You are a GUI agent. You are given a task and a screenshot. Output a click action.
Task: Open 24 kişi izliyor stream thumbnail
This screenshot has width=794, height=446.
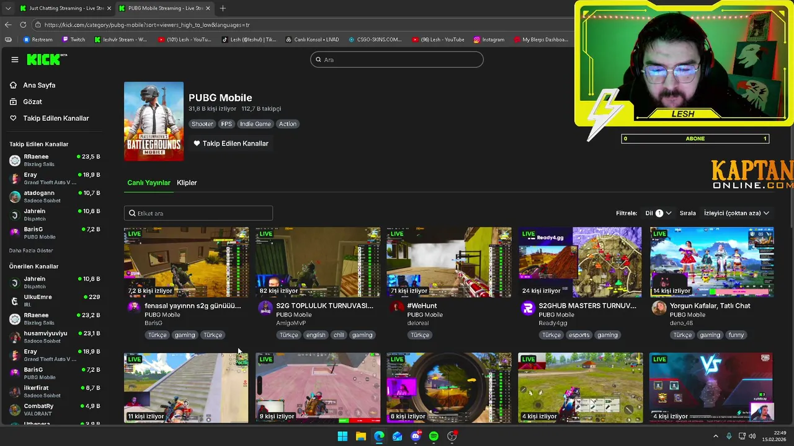pos(581,262)
